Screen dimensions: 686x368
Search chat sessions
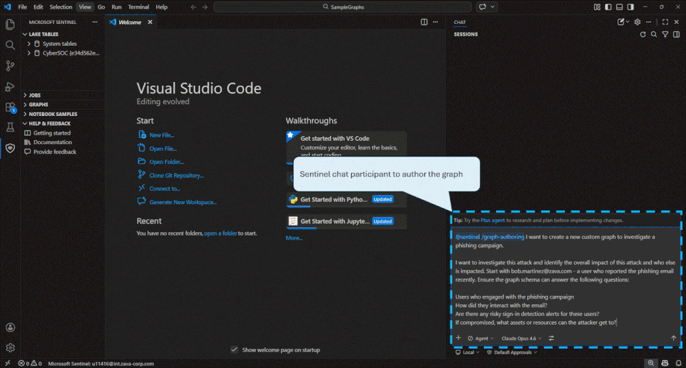[x=654, y=34]
